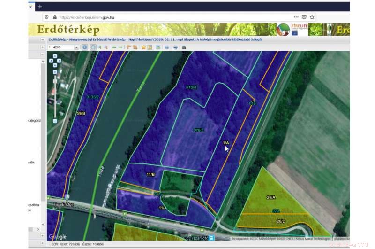Pan the map right with arrow

click(59, 60)
